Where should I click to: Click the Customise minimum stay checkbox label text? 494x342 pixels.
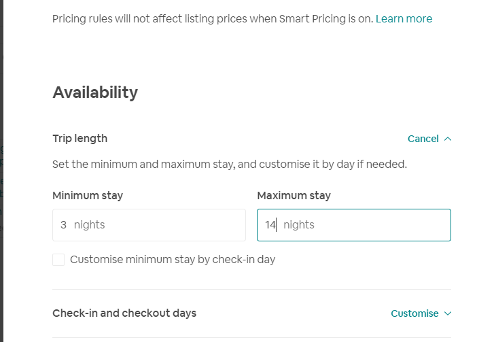173,260
